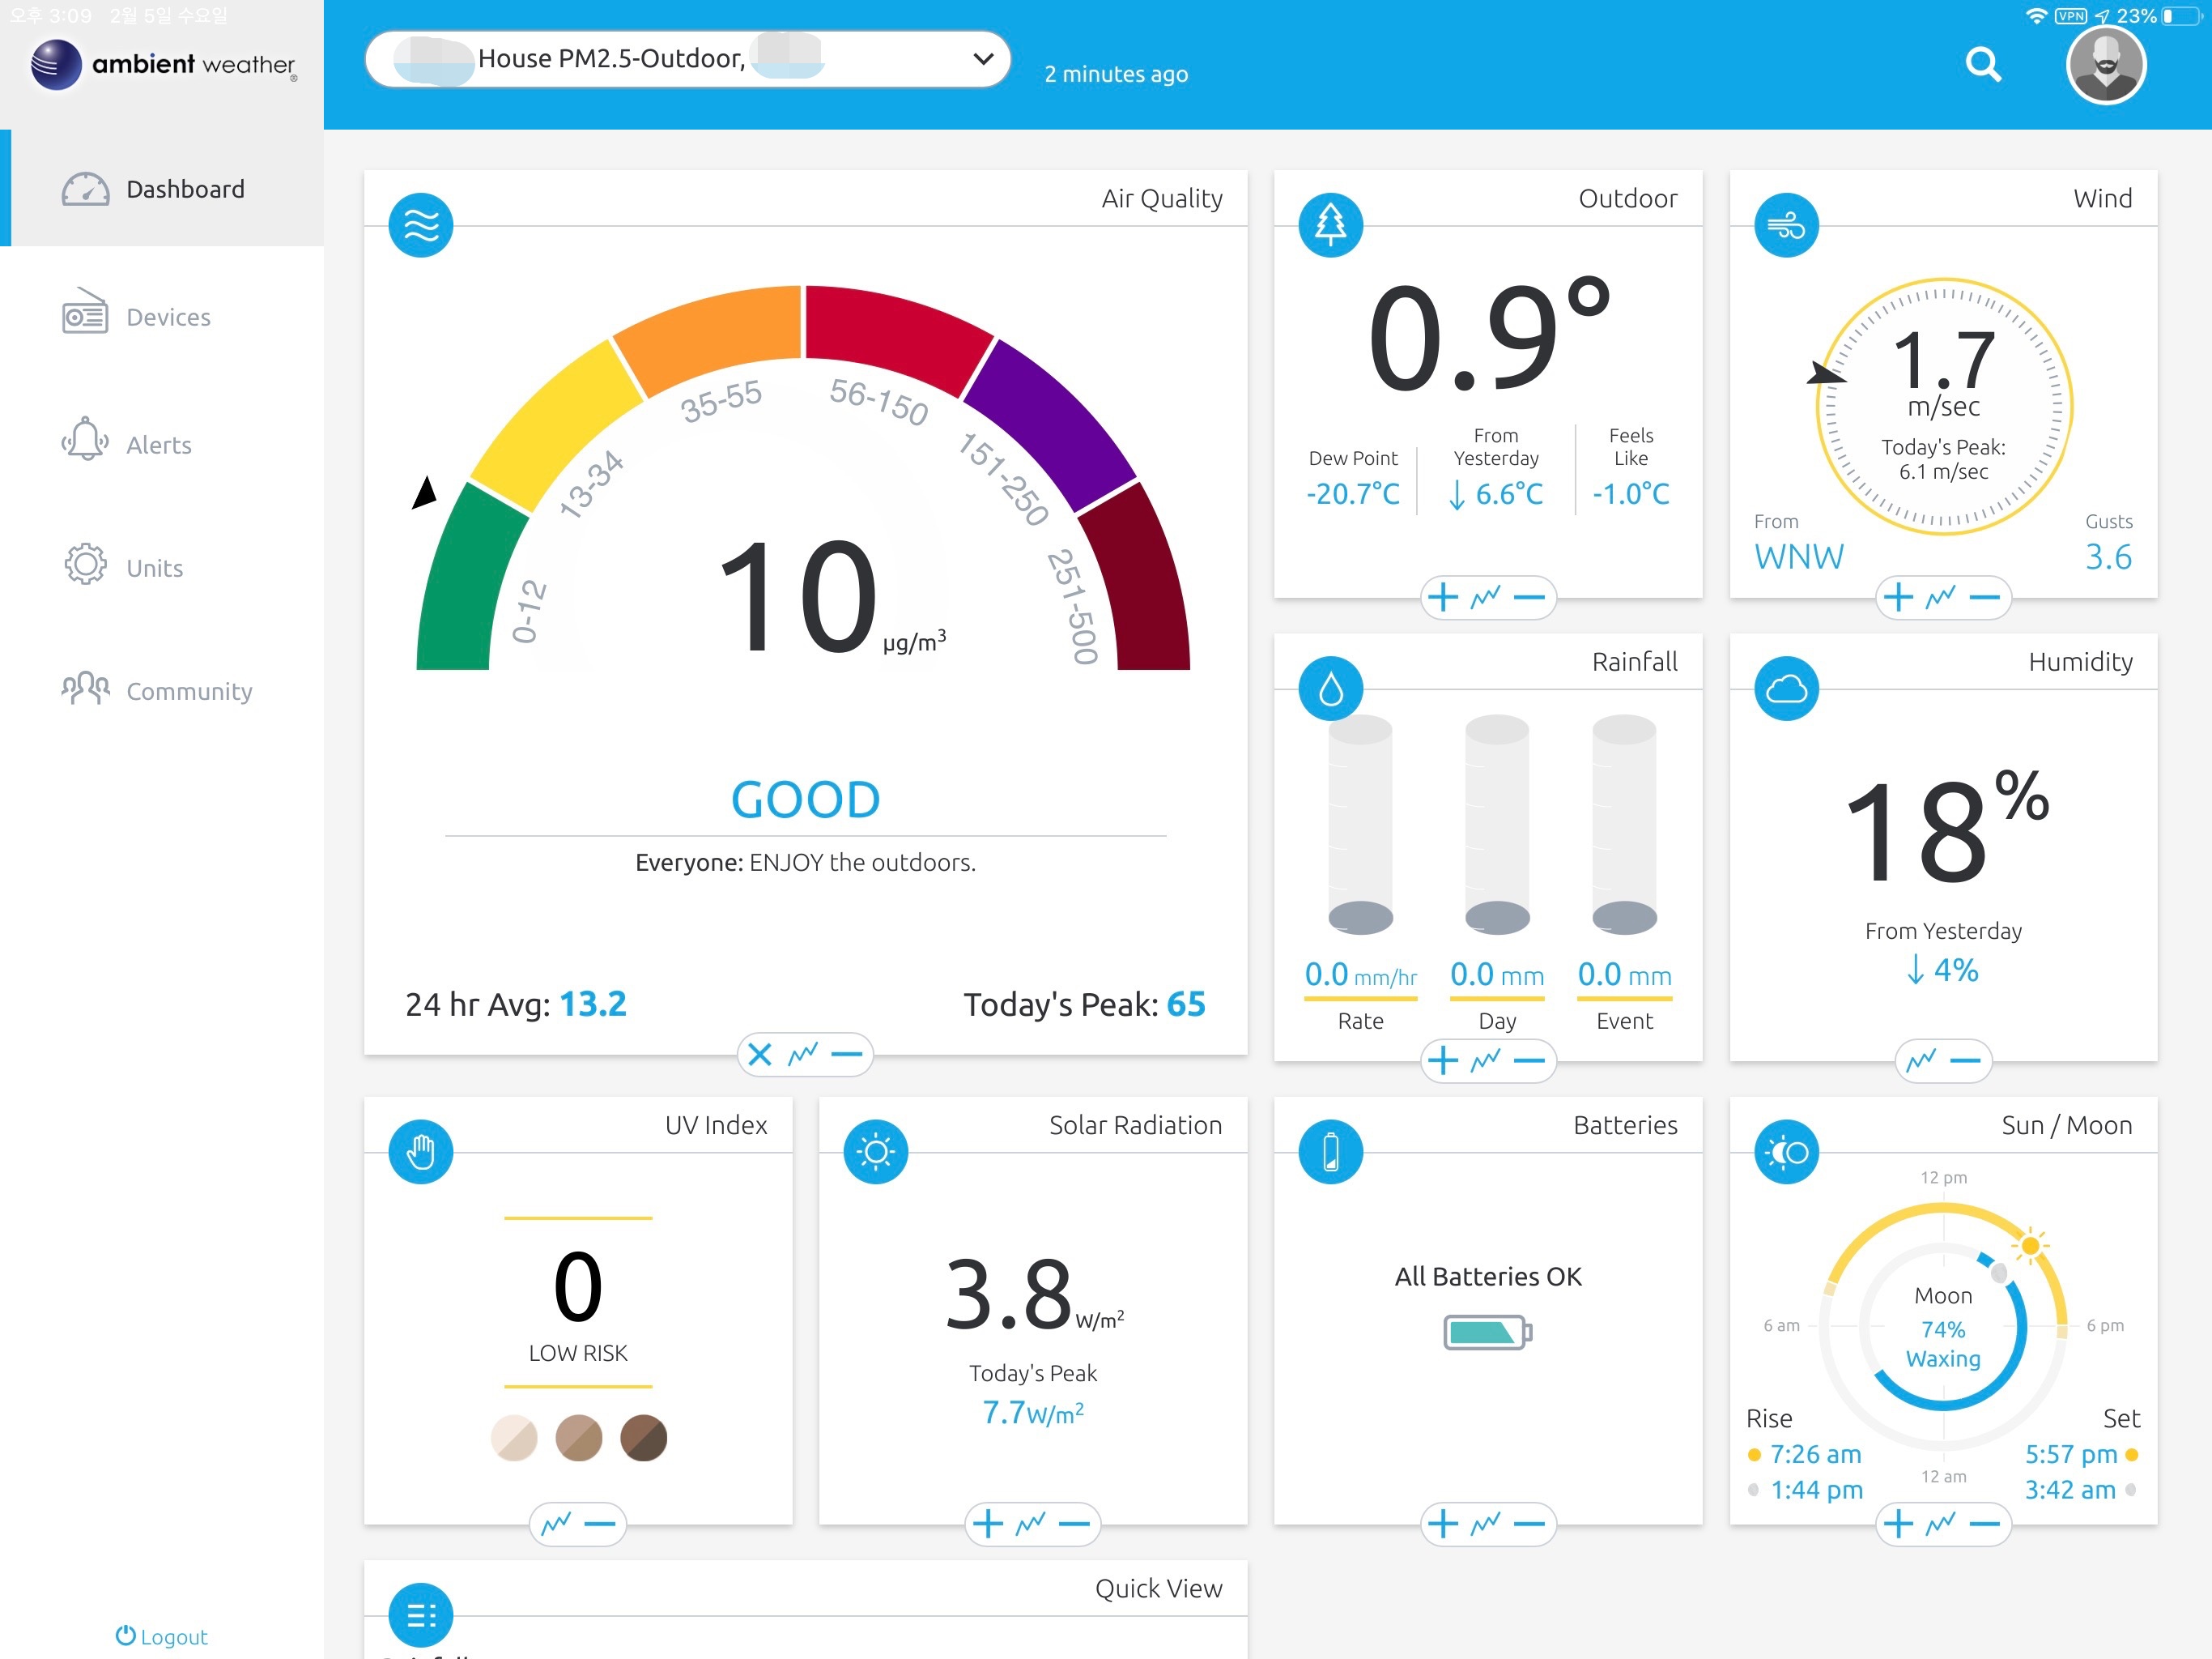Viewport: 2212px width, 1659px height.
Task: Toggle the Solar Radiation graph view
Action: 1031,1524
